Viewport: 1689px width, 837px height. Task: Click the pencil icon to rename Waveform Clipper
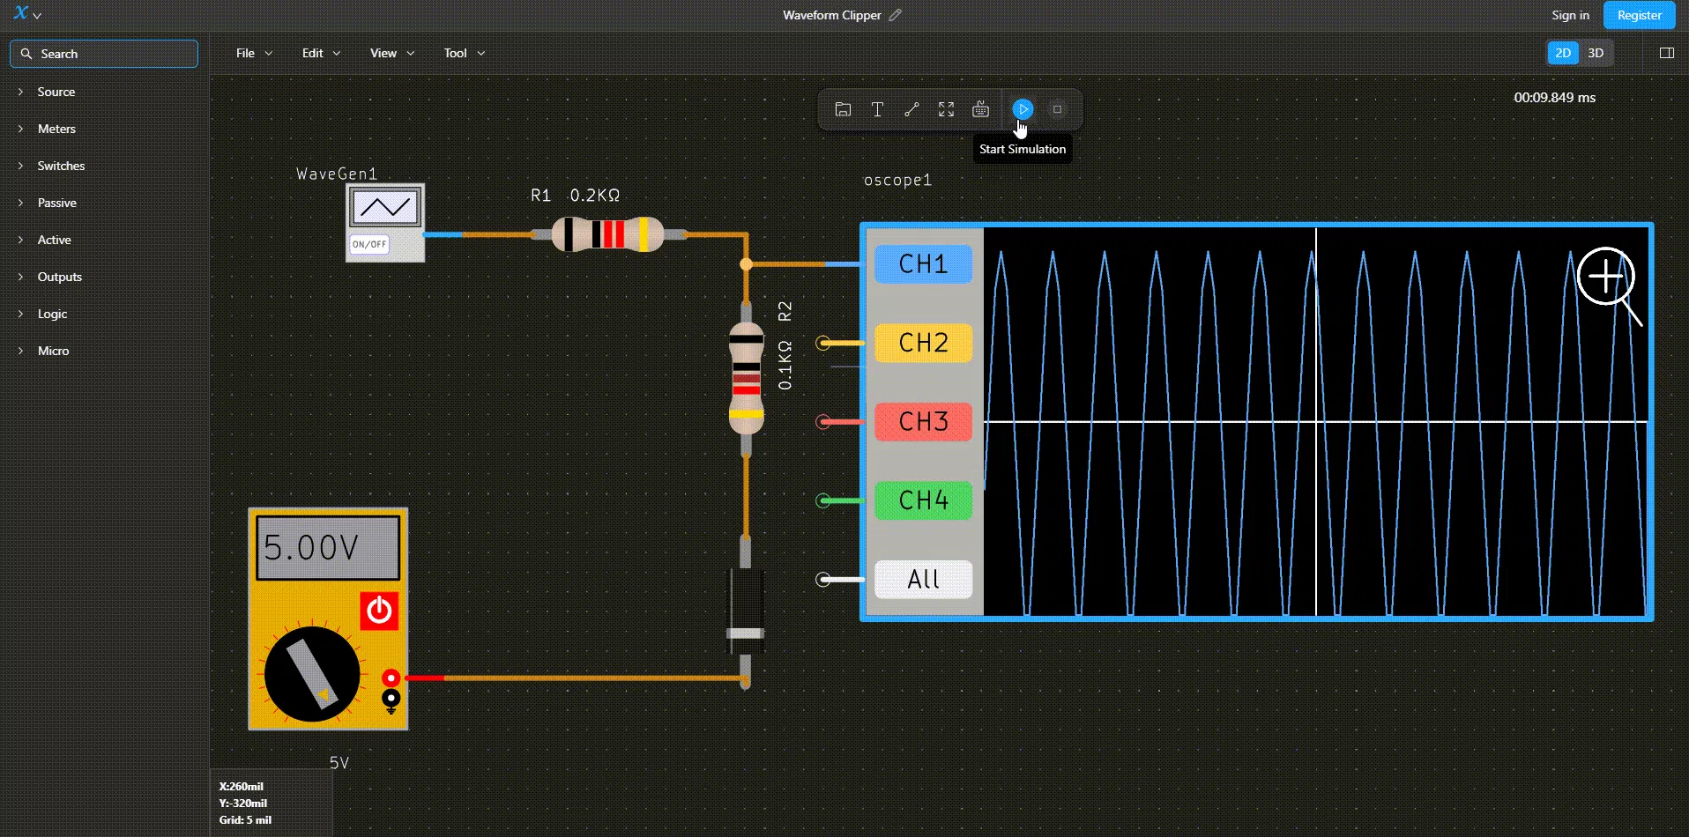896,15
